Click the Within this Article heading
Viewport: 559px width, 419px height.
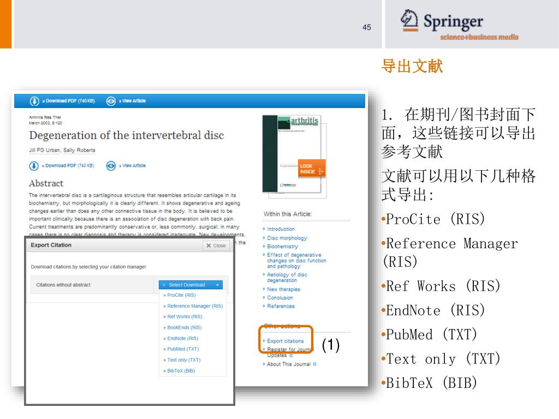click(288, 214)
